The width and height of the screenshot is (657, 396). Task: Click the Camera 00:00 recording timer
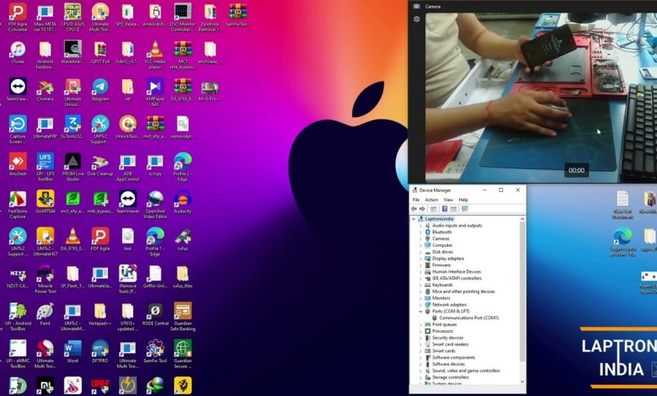pyautogui.click(x=576, y=170)
